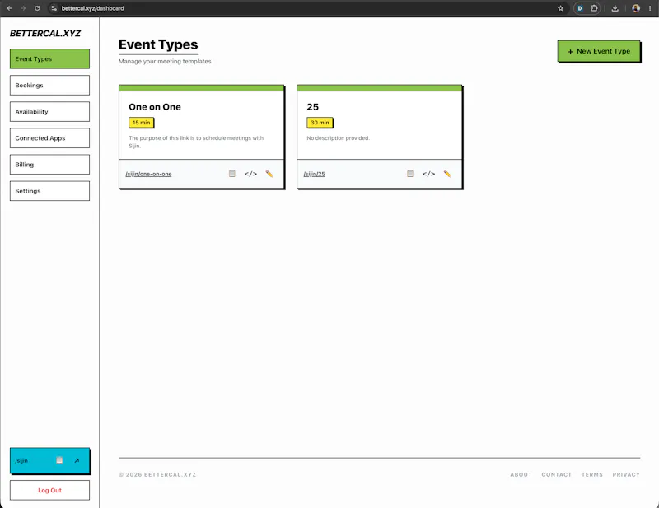Follow the /sijin/25 link
This screenshot has height=508, width=659.
pyautogui.click(x=315, y=174)
